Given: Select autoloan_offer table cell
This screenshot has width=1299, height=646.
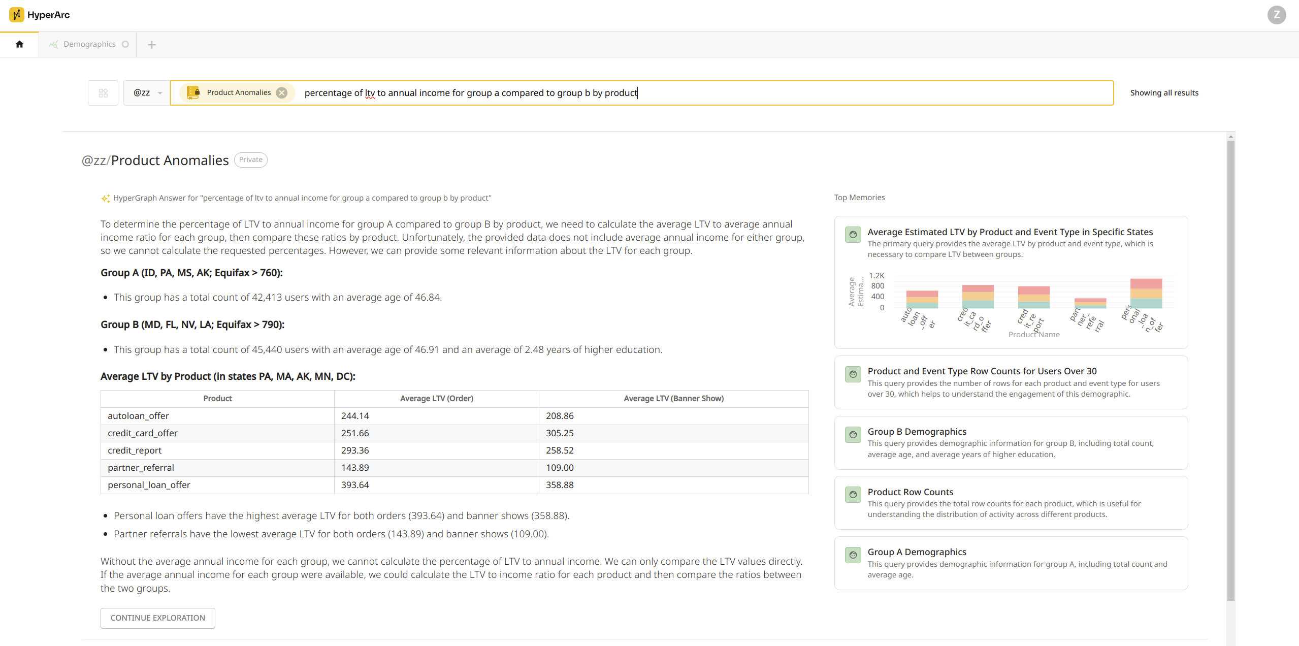Looking at the screenshot, I should click(x=217, y=416).
